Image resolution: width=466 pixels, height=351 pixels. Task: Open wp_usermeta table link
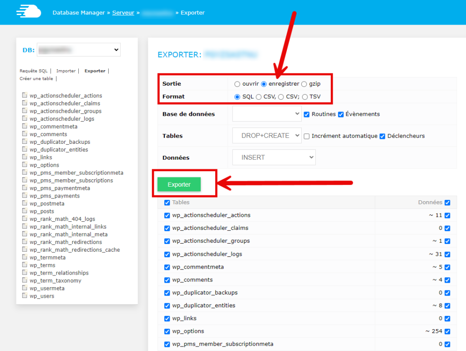point(47,288)
